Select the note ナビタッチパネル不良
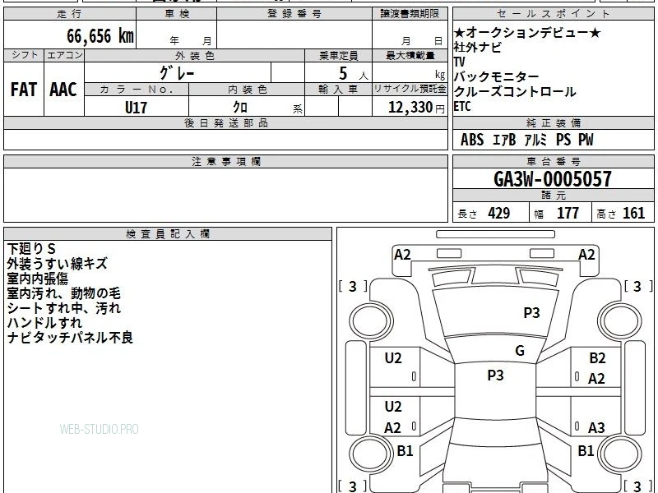 tap(70, 338)
